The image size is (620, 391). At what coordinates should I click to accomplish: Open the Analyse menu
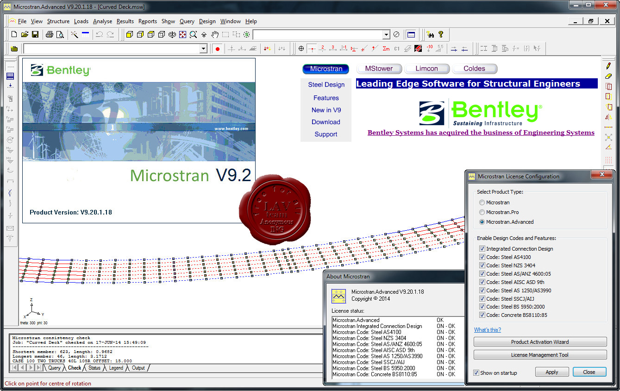coord(102,21)
